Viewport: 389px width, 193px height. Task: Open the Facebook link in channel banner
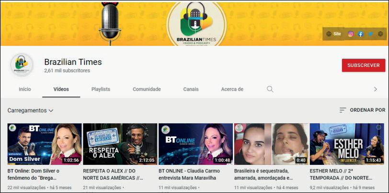point(360,34)
